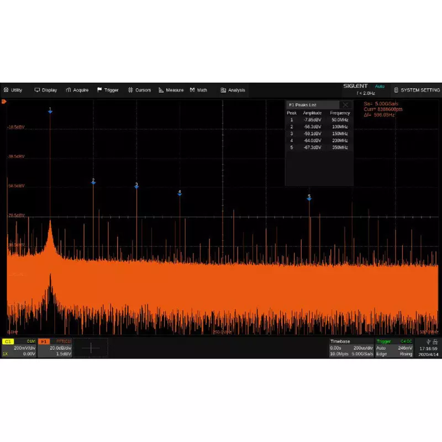The height and width of the screenshot is (442, 442).
Task: Click the SIGLENT logo
Action: pos(355,86)
